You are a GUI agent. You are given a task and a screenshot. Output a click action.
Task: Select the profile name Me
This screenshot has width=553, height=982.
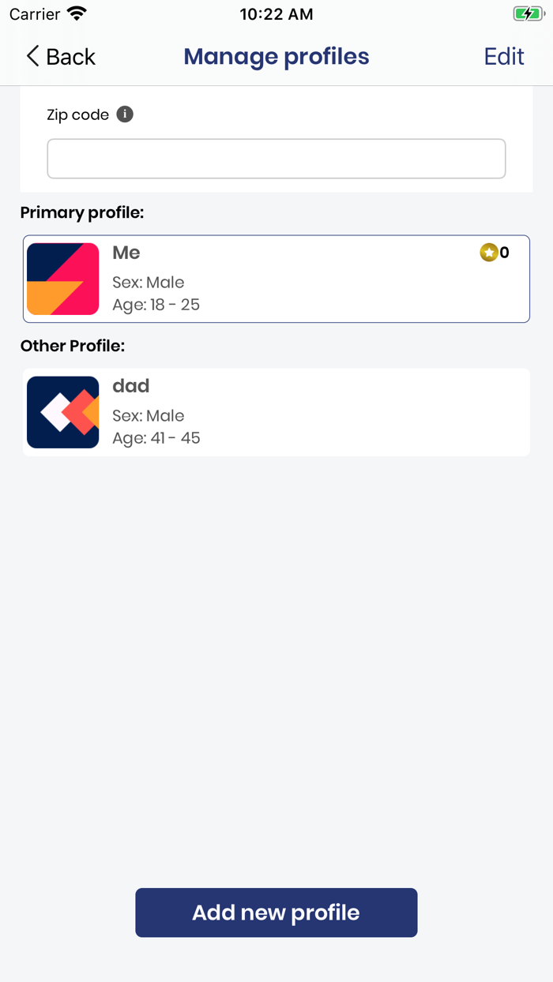coord(126,253)
